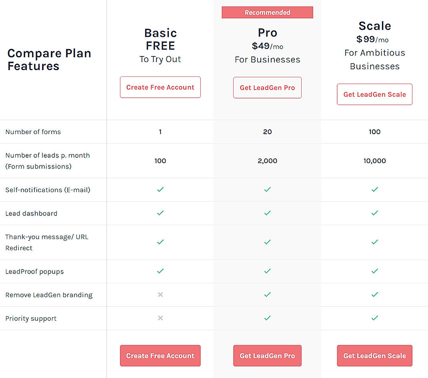Click the Pro plan Remove LeadGen branding checkmark
This screenshot has width=428, height=378.
pos(267,295)
